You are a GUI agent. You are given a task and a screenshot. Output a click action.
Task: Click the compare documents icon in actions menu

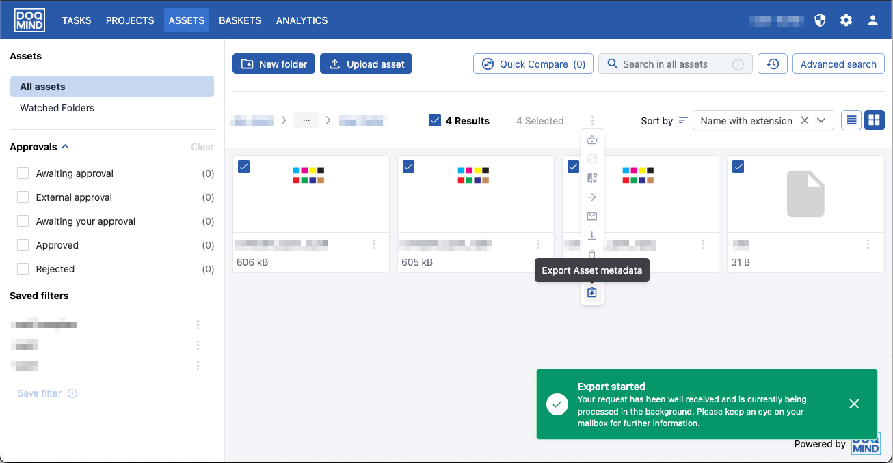pyautogui.click(x=592, y=178)
